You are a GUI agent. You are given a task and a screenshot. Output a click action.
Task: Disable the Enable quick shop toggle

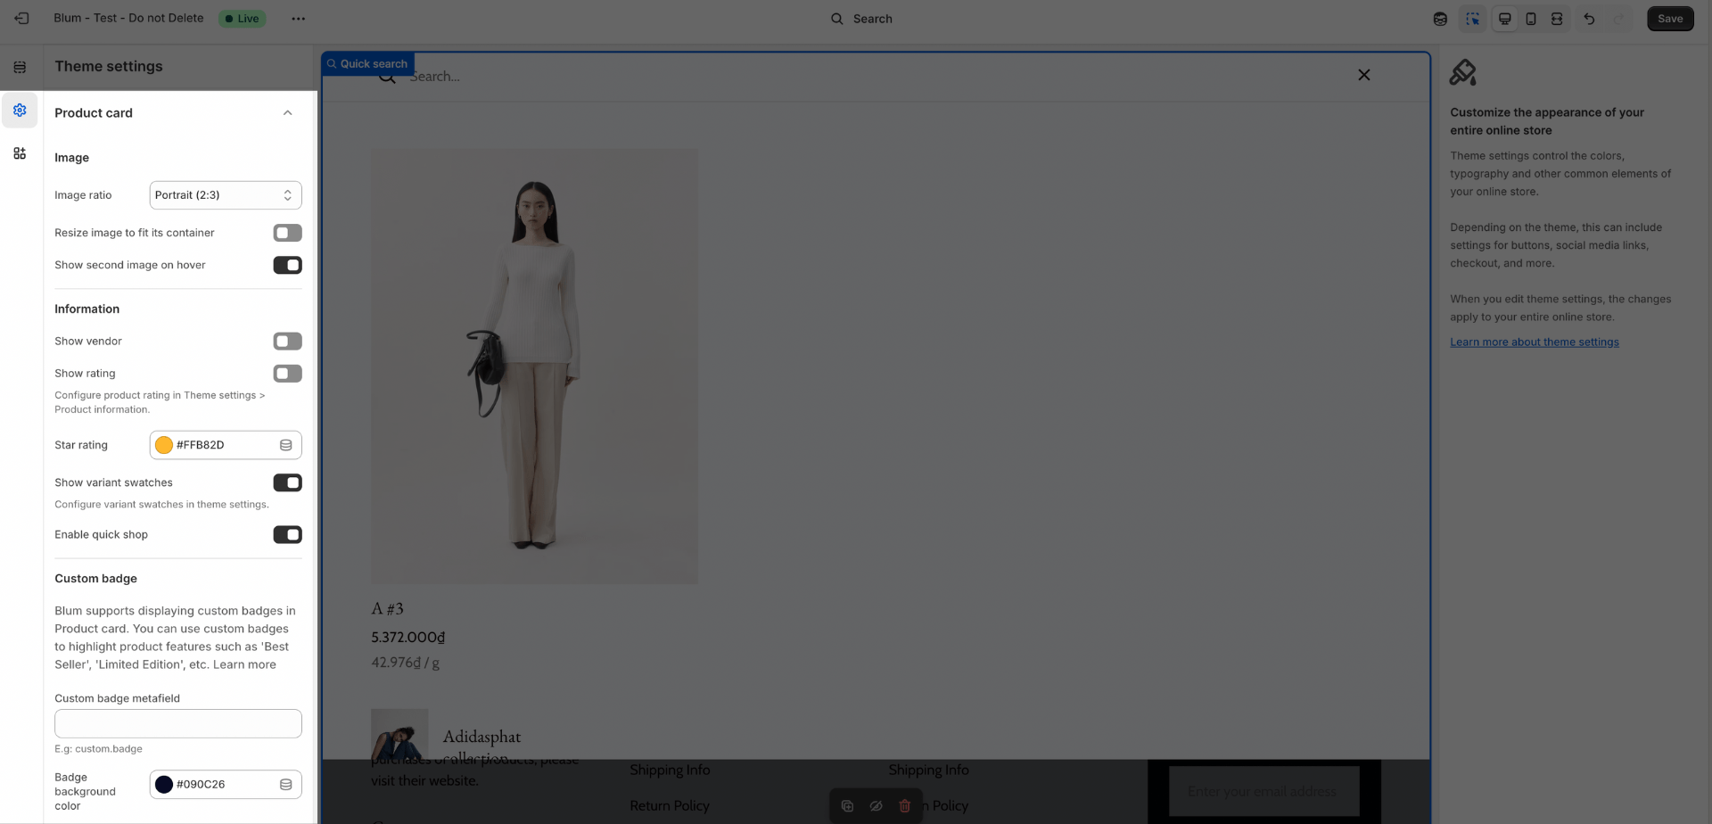coord(286,534)
